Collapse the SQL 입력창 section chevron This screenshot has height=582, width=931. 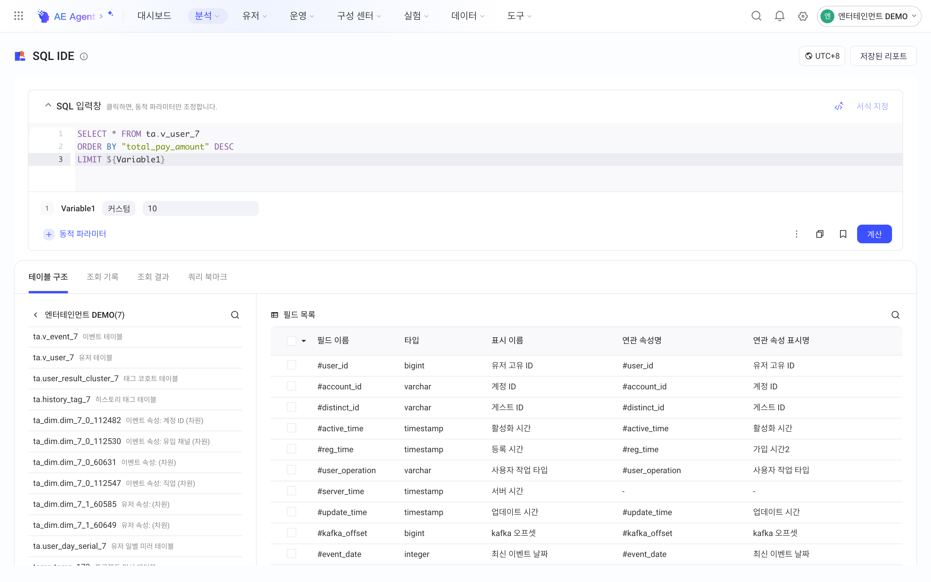click(48, 105)
